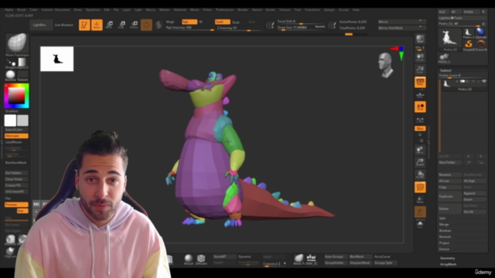The height and width of the screenshot is (278, 495).
Task: Toggle the PolyF polyframe icon
Action: pos(420,187)
